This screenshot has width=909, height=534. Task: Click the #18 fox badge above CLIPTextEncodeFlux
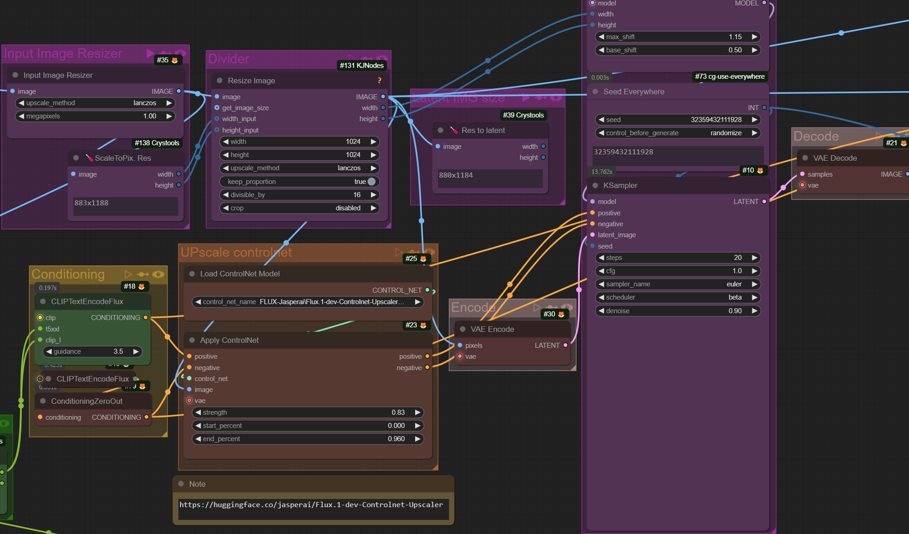134,286
